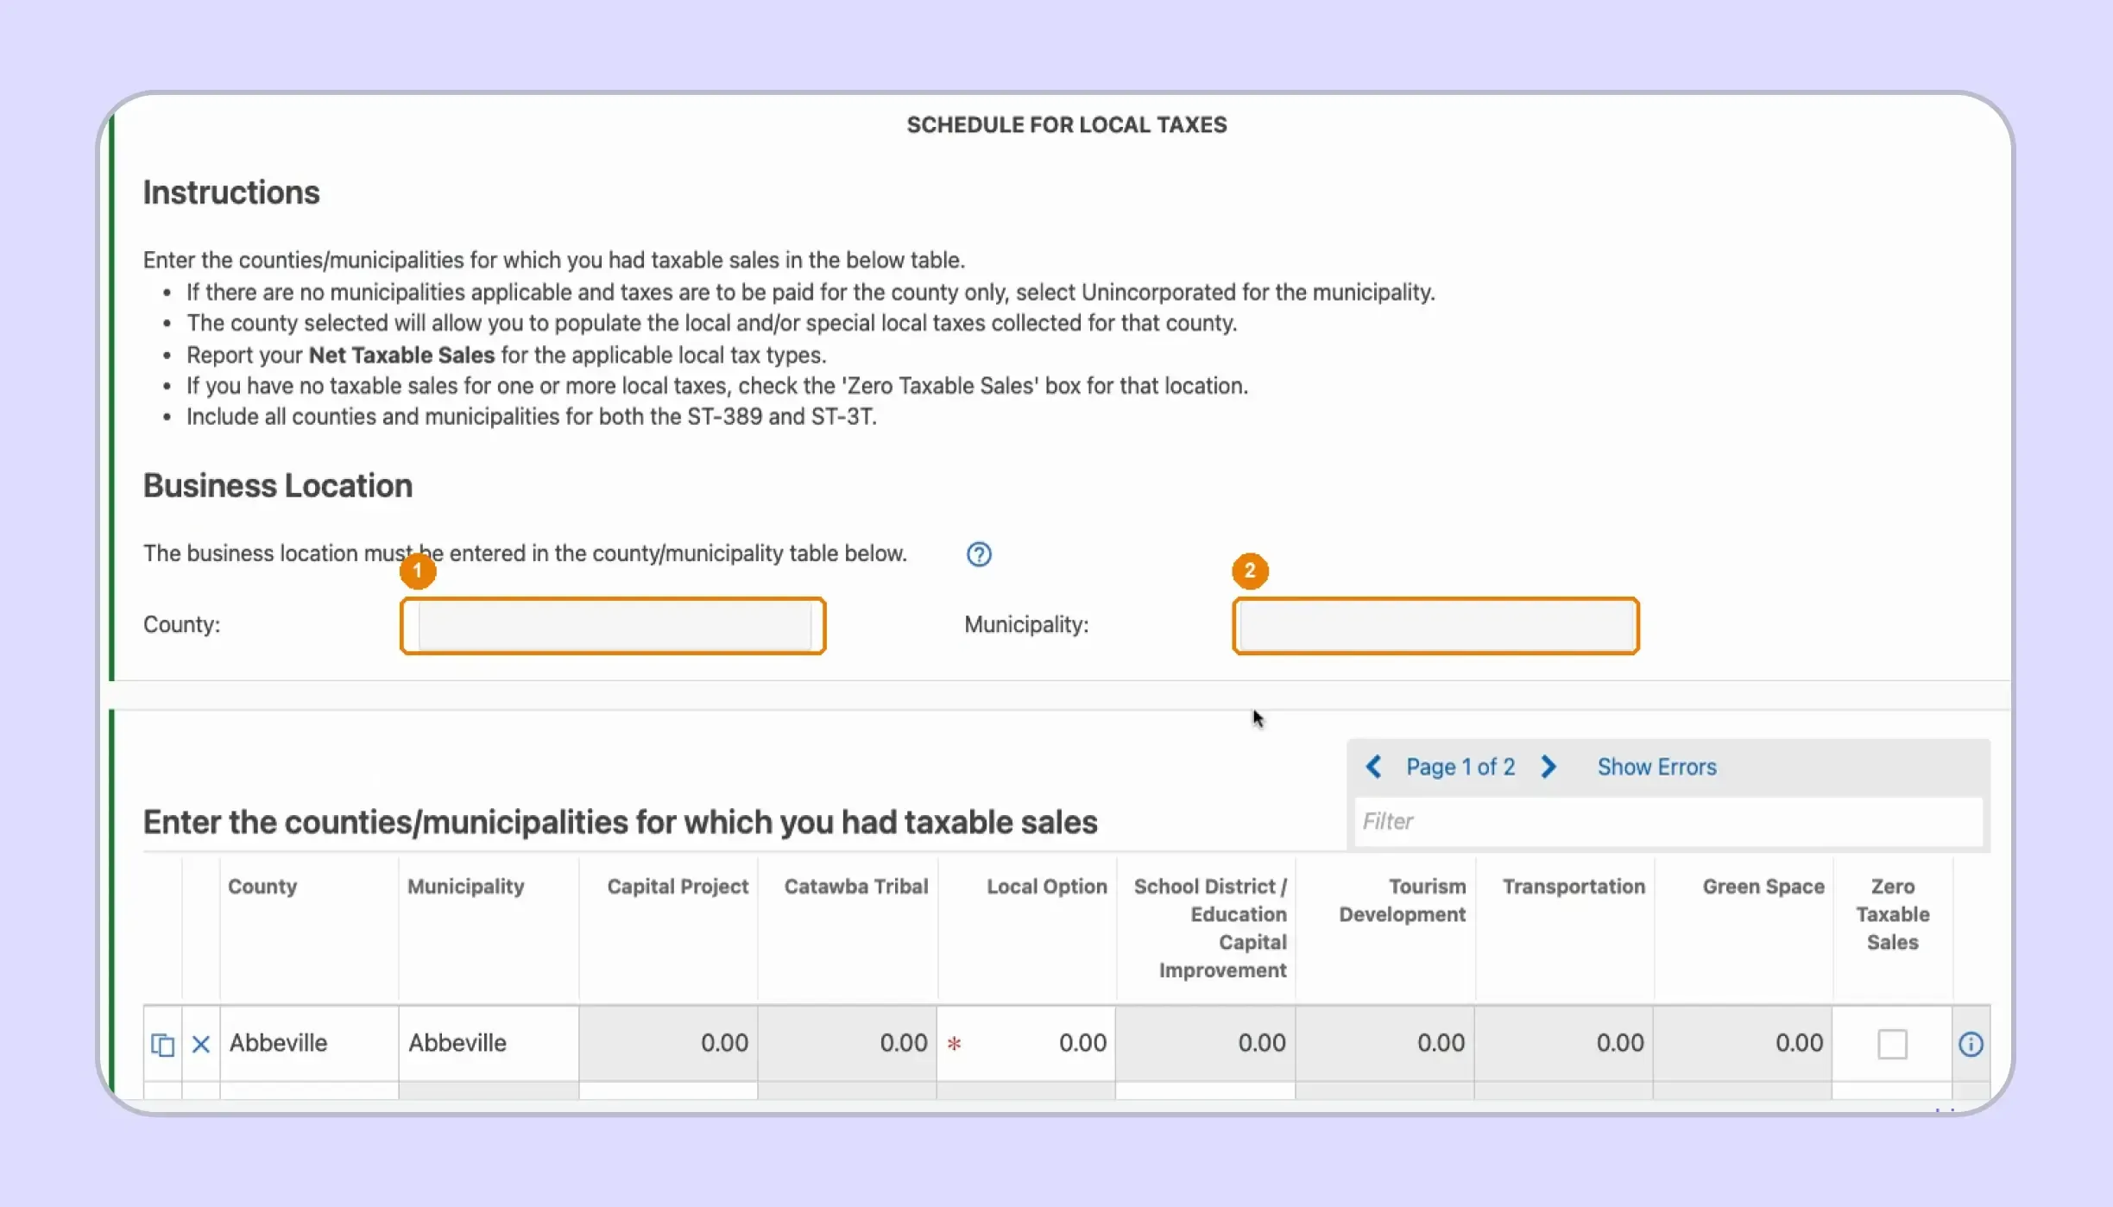Click Abbeville's Transportation amount cell

(1564, 1043)
